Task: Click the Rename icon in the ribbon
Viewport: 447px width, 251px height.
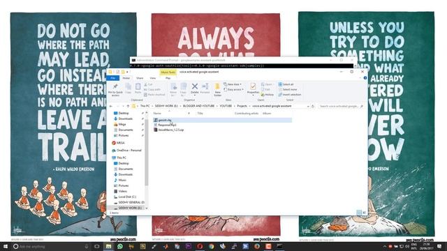Action: click(205, 86)
